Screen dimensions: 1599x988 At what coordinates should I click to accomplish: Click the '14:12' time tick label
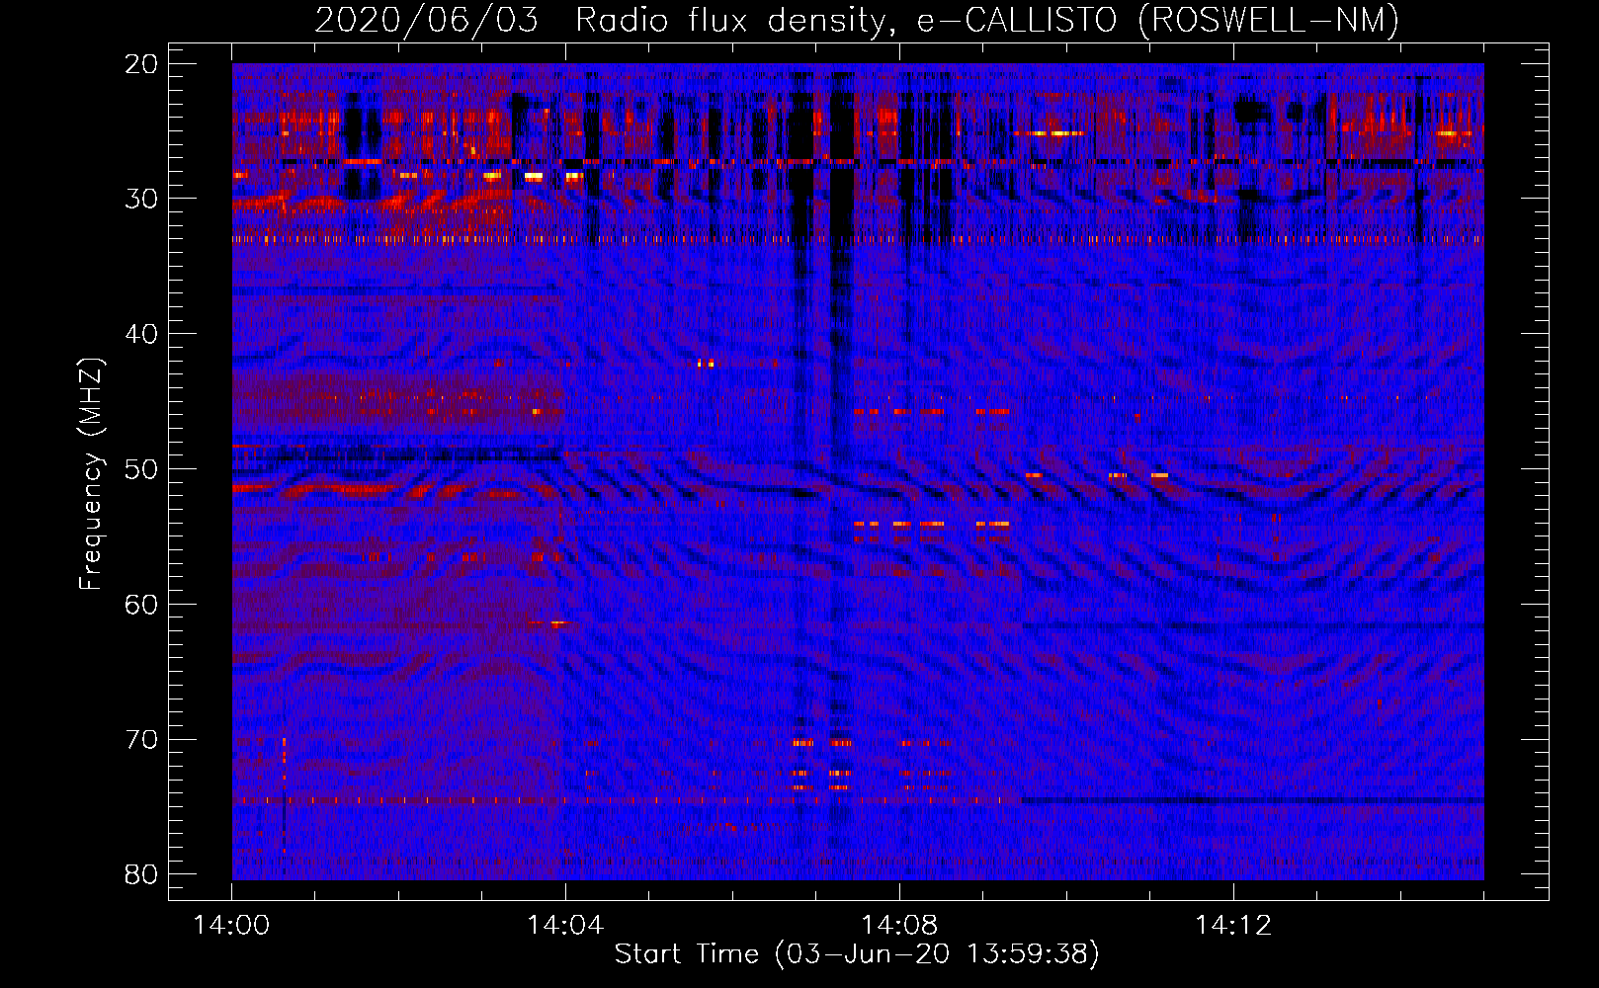tap(1233, 926)
